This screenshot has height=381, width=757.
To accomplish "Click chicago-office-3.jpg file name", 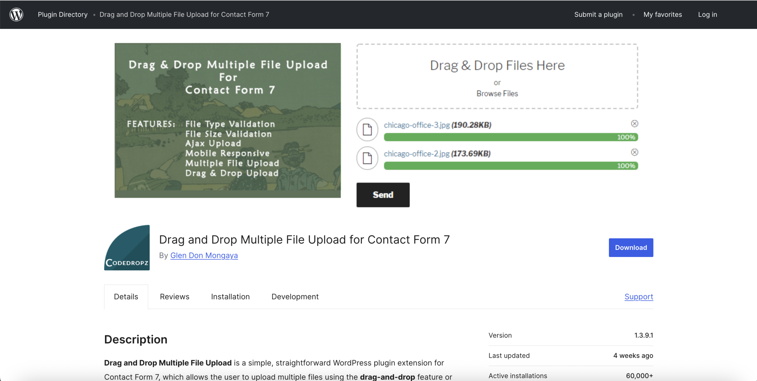I will click(x=417, y=125).
